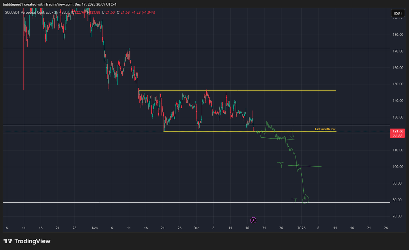
Task: Select the SOLUSDT Perpetual Contract symbol title
Action: 29,13
